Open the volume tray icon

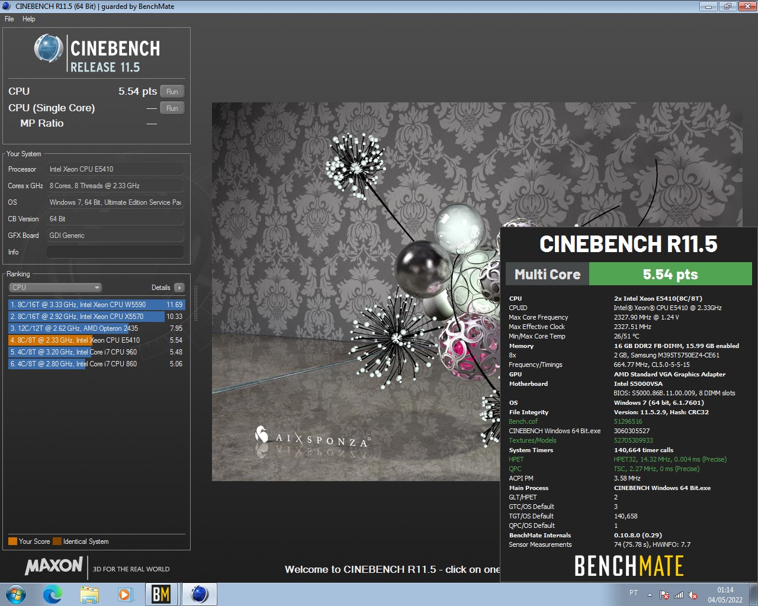(x=693, y=595)
